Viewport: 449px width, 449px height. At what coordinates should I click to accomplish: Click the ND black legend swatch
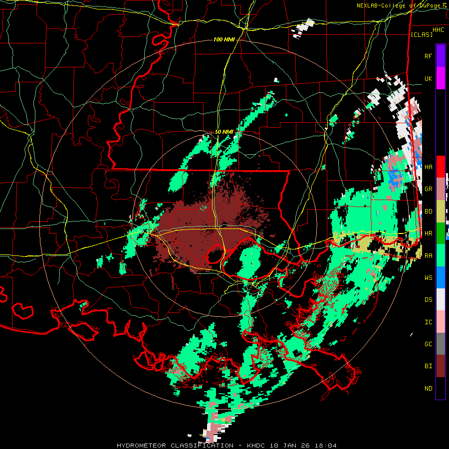tap(441, 388)
